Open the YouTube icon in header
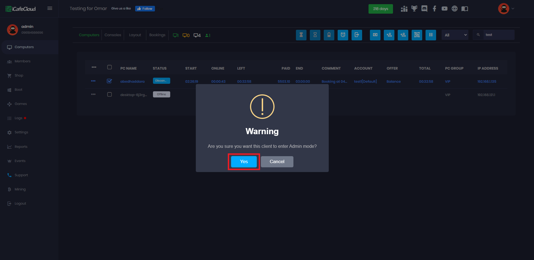Image resolution: width=534 pixels, height=260 pixels. tap(444, 9)
